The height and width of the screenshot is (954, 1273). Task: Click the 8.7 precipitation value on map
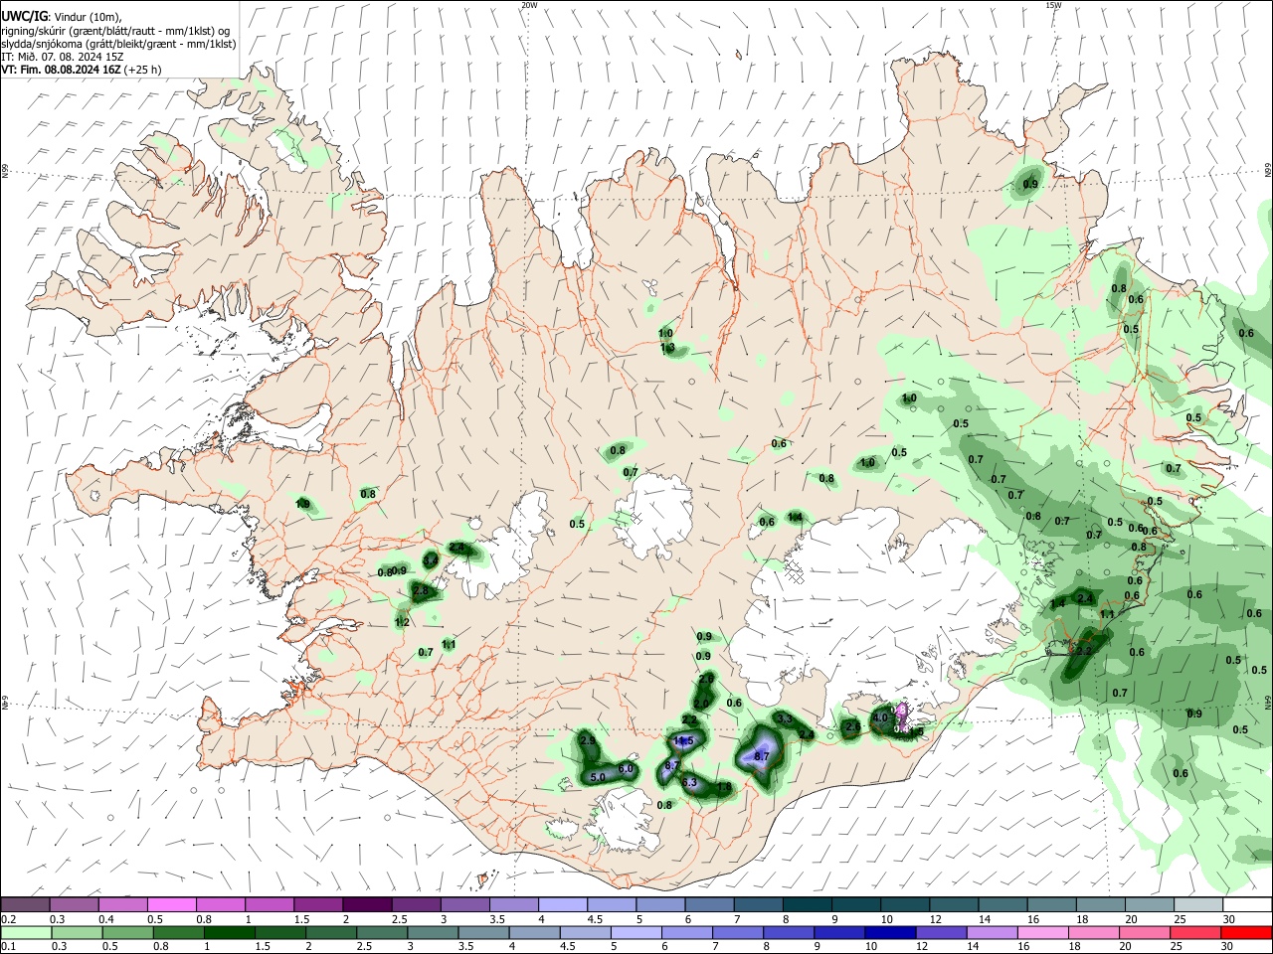coord(763,756)
